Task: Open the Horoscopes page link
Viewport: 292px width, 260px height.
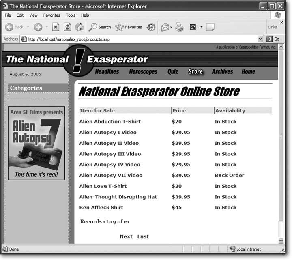Action: (x=143, y=71)
